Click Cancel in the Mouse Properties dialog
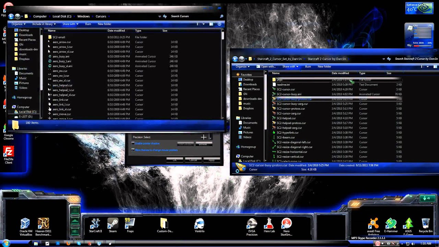Image resolution: width=439 pixels, height=247 pixels. [193, 160]
